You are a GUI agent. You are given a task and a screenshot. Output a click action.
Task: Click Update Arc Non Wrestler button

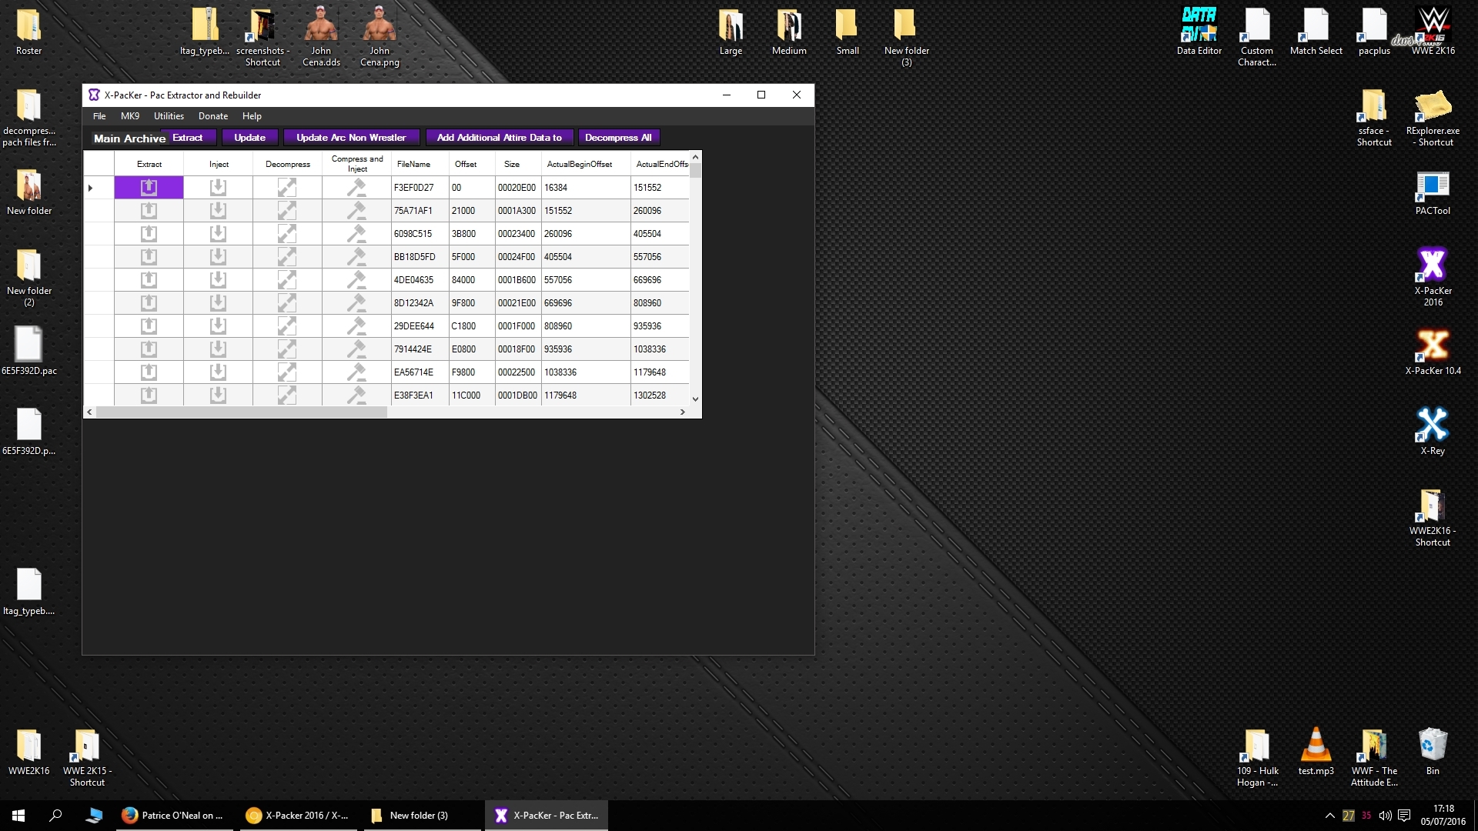click(351, 138)
